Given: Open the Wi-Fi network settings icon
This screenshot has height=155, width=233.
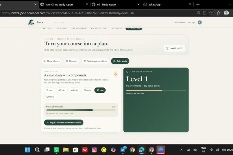Looking at the screenshot, I should (211, 150).
